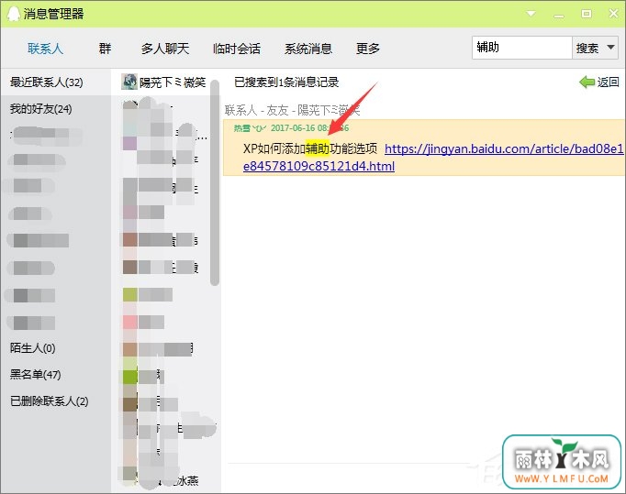Select 陌生人(0) group
The width and height of the screenshot is (626, 494).
pos(55,348)
